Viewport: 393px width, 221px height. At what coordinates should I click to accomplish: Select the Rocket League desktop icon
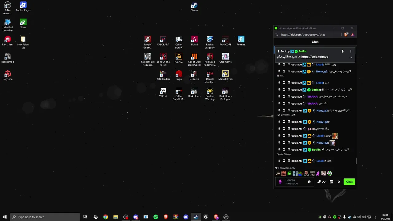tap(210, 43)
